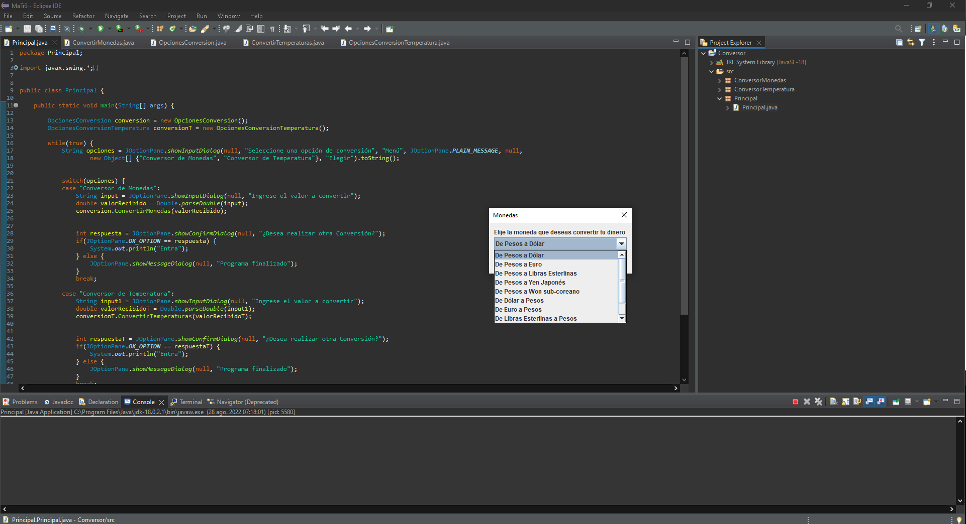
Task: Click the Show Whitespace Characters pilcrow icon
Action: [272, 29]
